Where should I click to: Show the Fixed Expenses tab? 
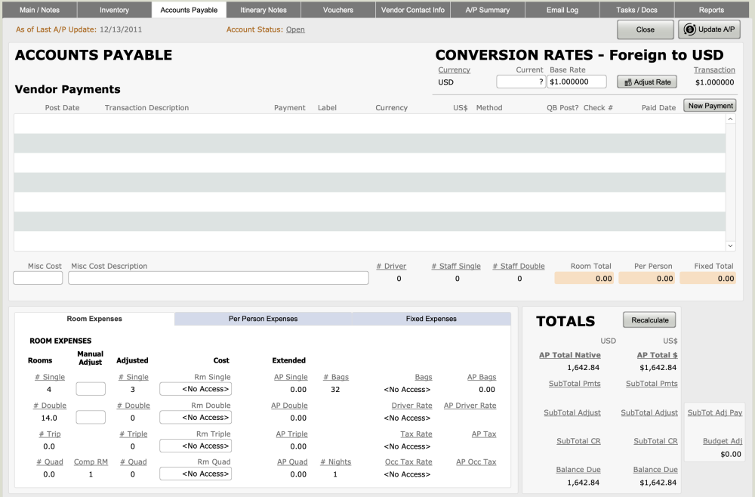[x=430, y=319]
